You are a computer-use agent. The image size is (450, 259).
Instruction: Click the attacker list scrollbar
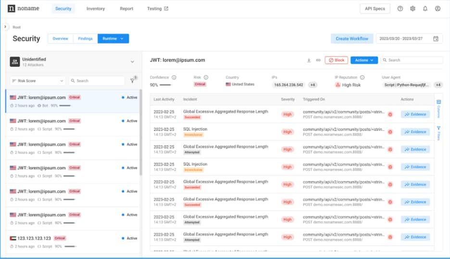(140, 130)
